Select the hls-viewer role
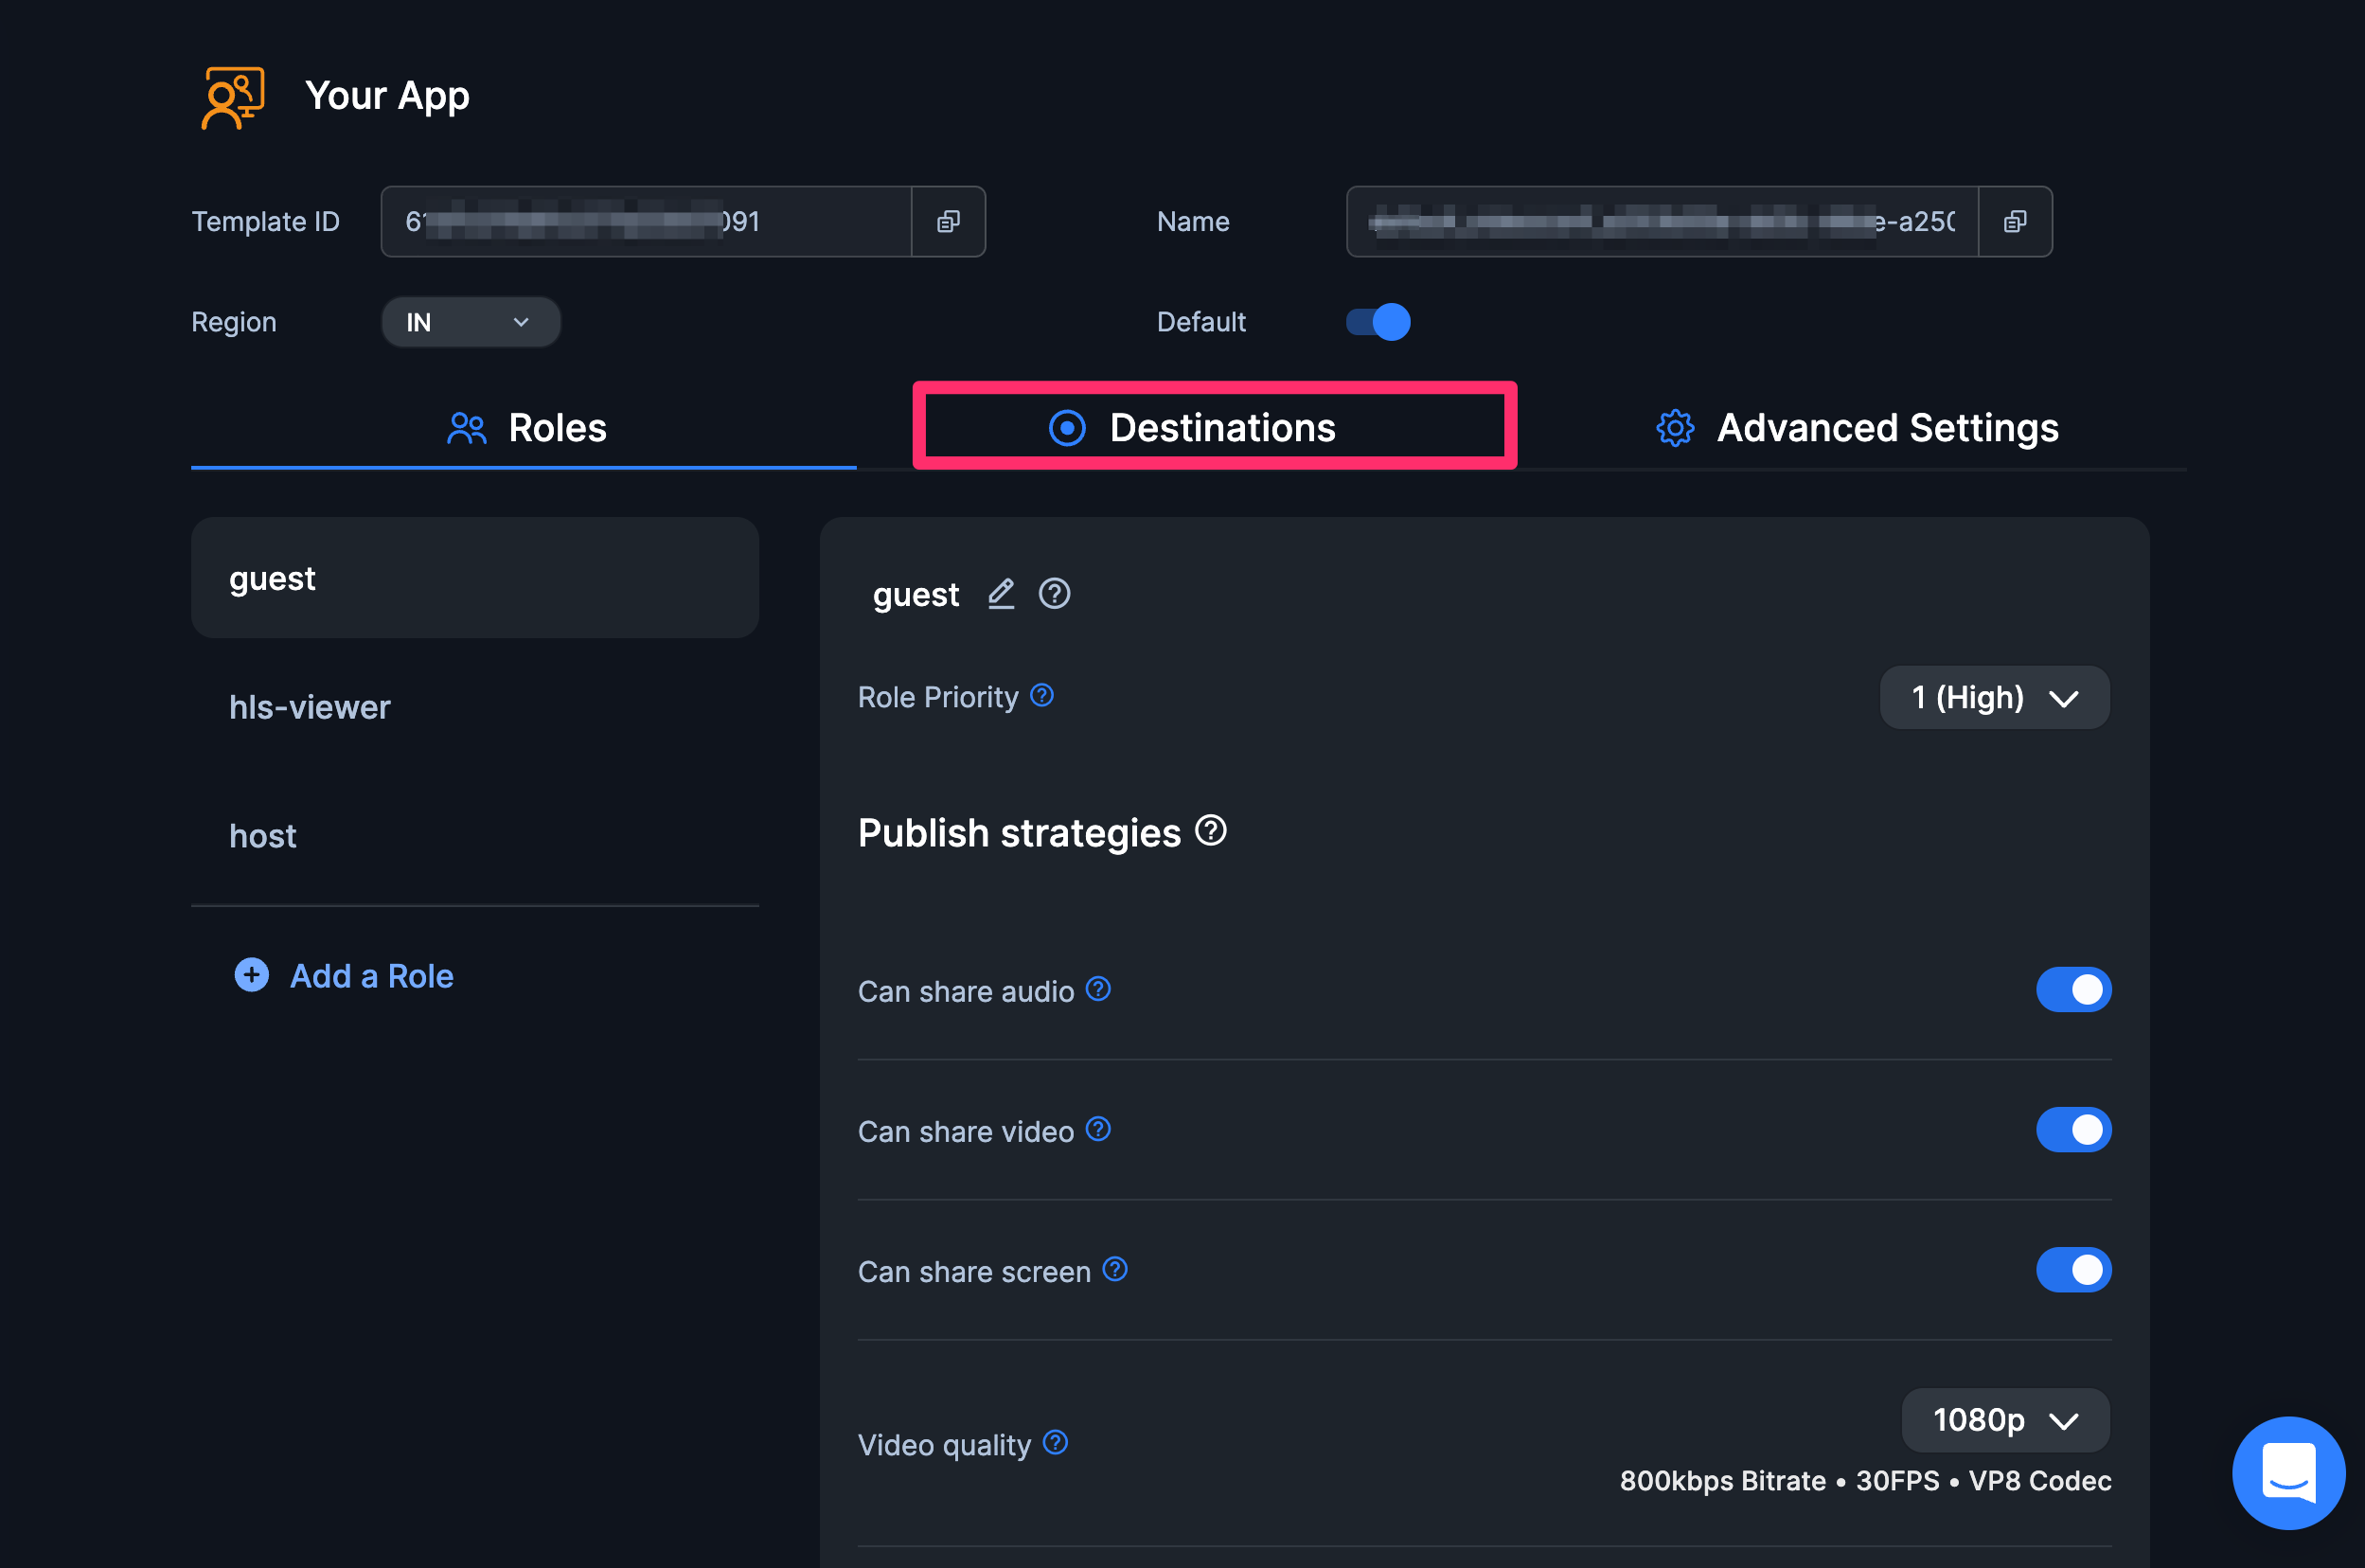The height and width of the screenshot is (1568, 2365). click(310, 707)
